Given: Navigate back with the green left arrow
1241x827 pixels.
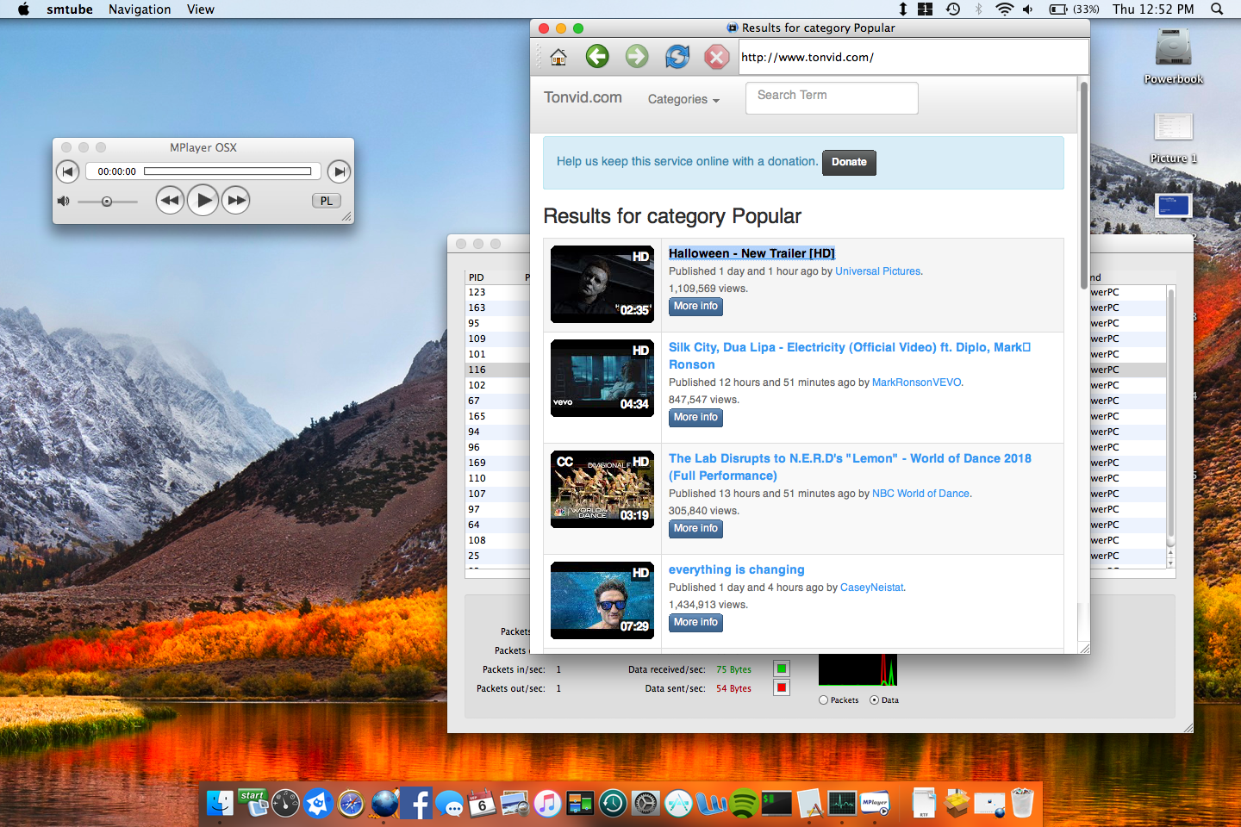Looking at the screenshot, I should (x=597, y=57).
